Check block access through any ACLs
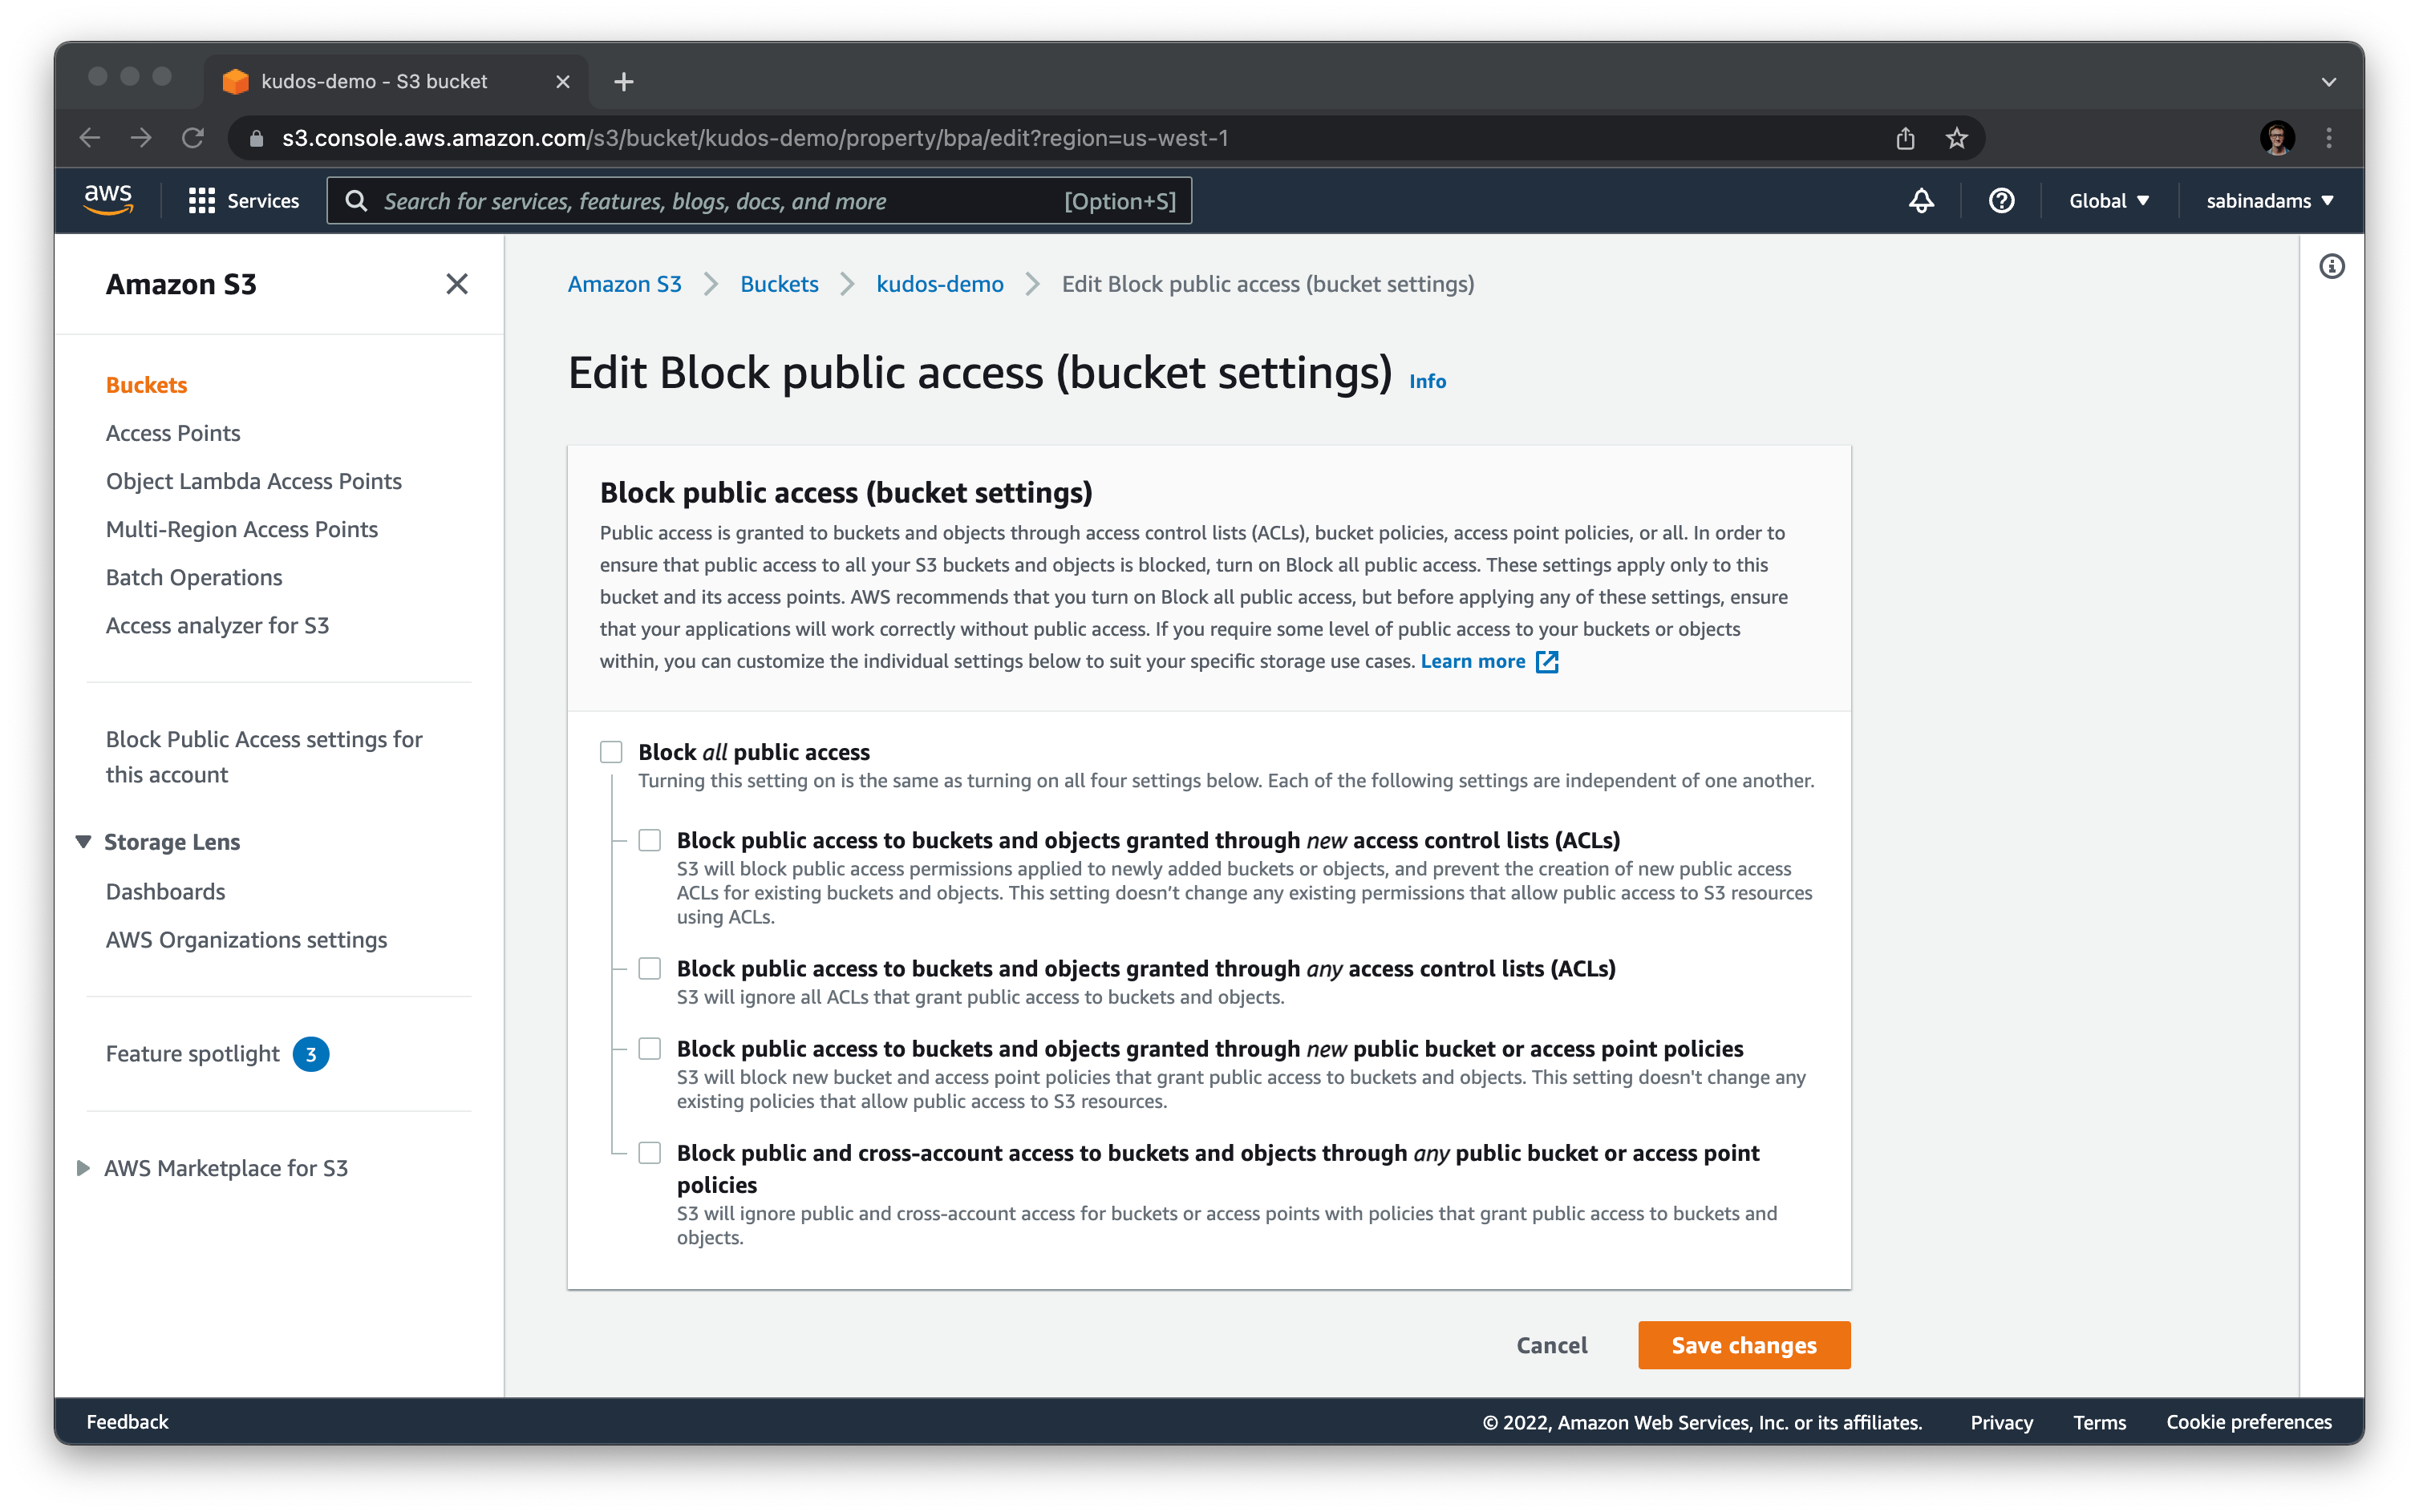2419x1512 pixels. [650, 969]
